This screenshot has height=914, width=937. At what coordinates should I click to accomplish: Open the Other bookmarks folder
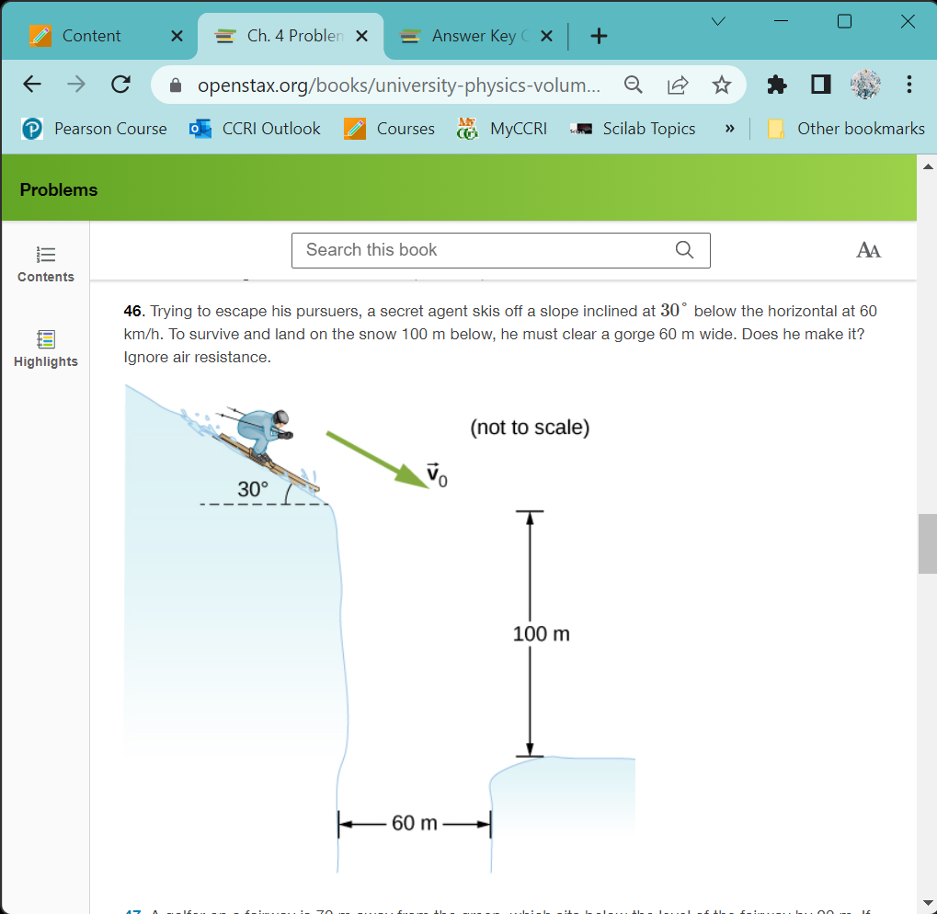846,129
